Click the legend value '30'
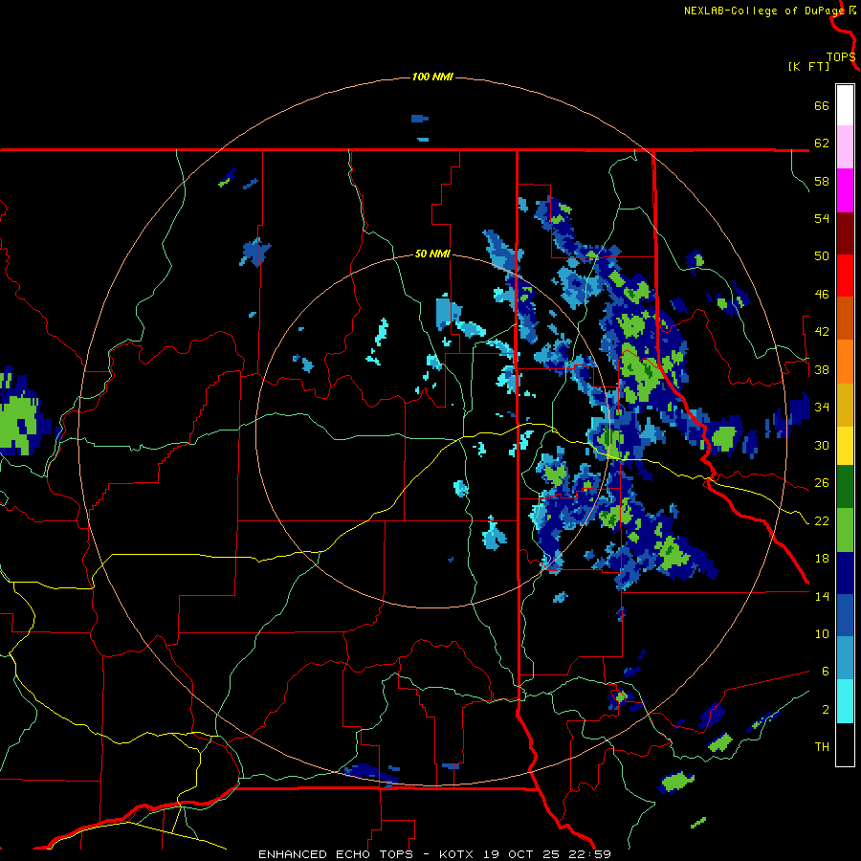The width and height of the screenshot is (861, 861). (x=822, y=445)
